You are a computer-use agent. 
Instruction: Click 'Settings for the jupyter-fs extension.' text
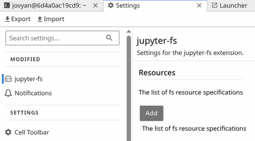[x=190, y=53]
